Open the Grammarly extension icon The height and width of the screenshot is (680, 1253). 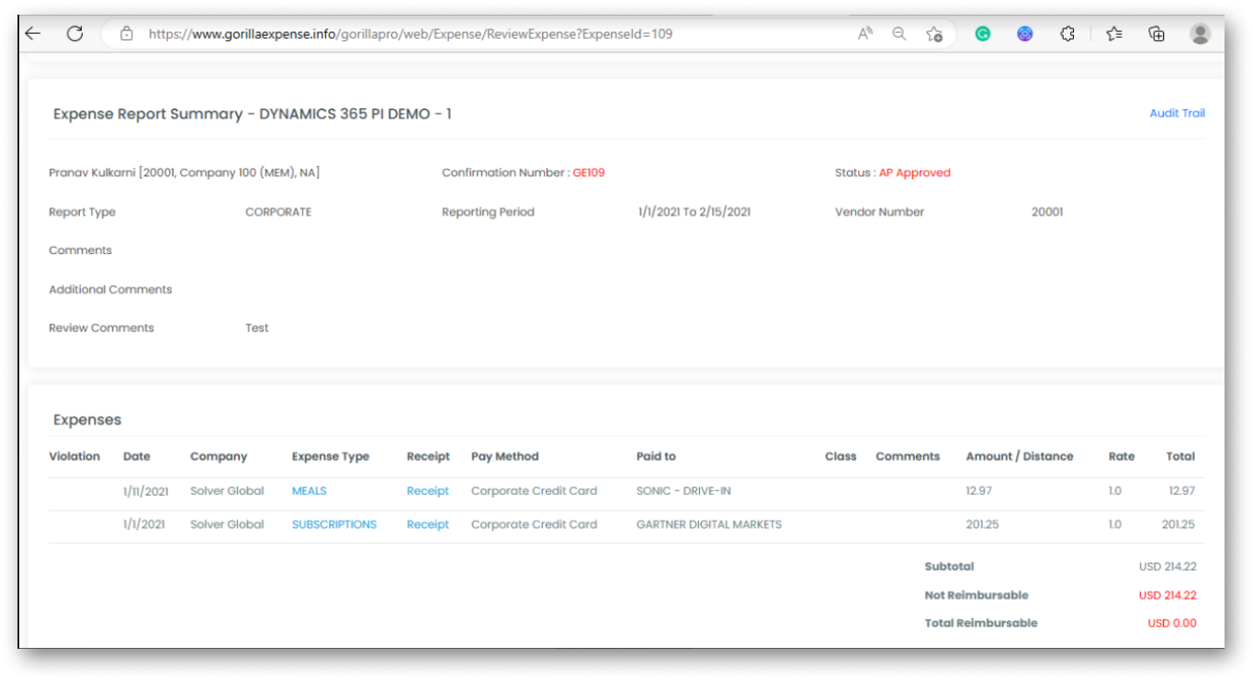click(982, 34)
